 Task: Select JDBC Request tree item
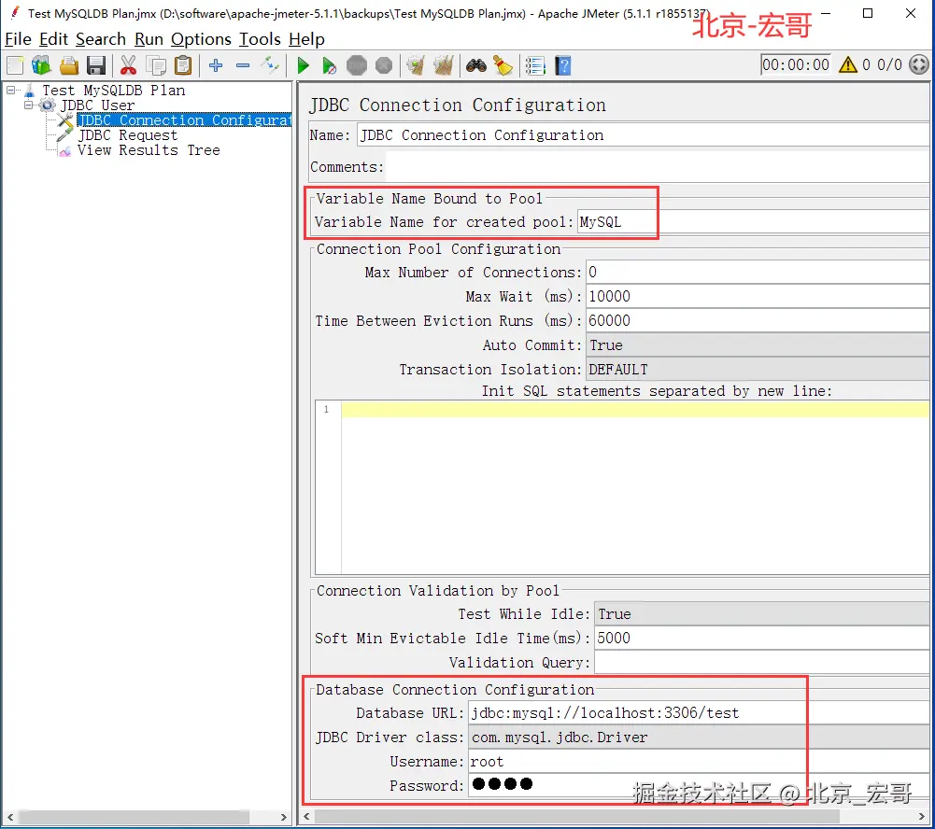coord(128,135)
